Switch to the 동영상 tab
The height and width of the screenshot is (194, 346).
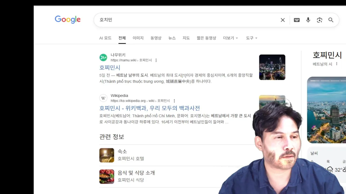pos(156,38)
